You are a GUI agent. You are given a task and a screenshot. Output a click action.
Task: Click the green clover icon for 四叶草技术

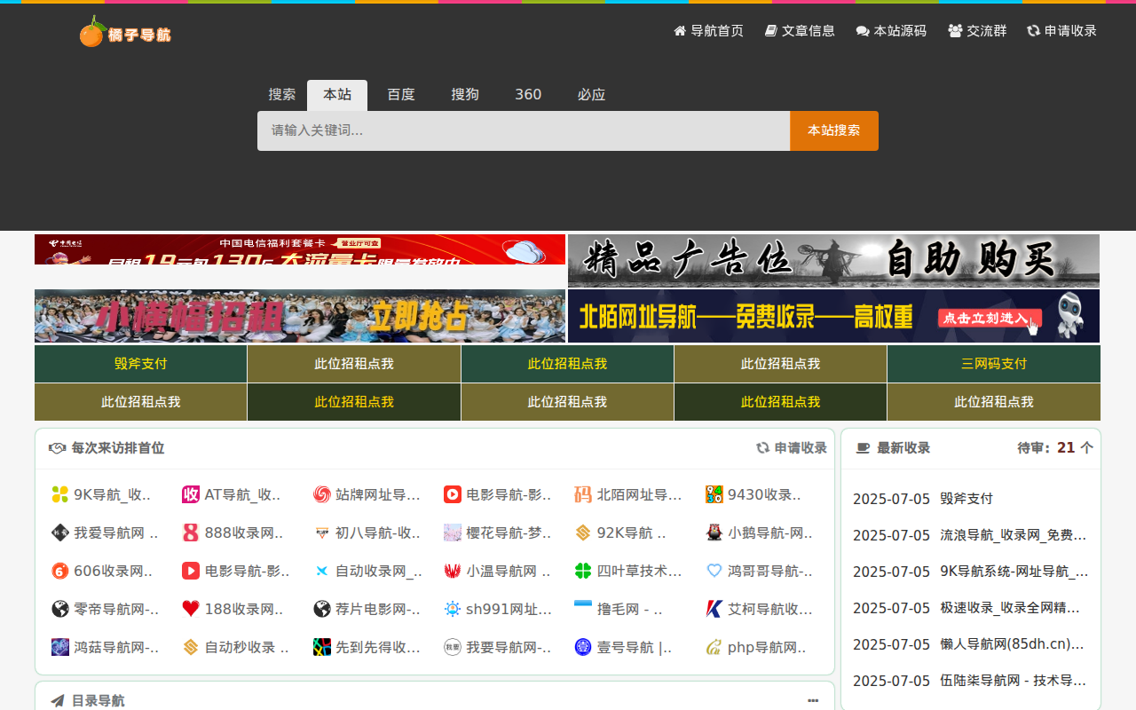583,571
